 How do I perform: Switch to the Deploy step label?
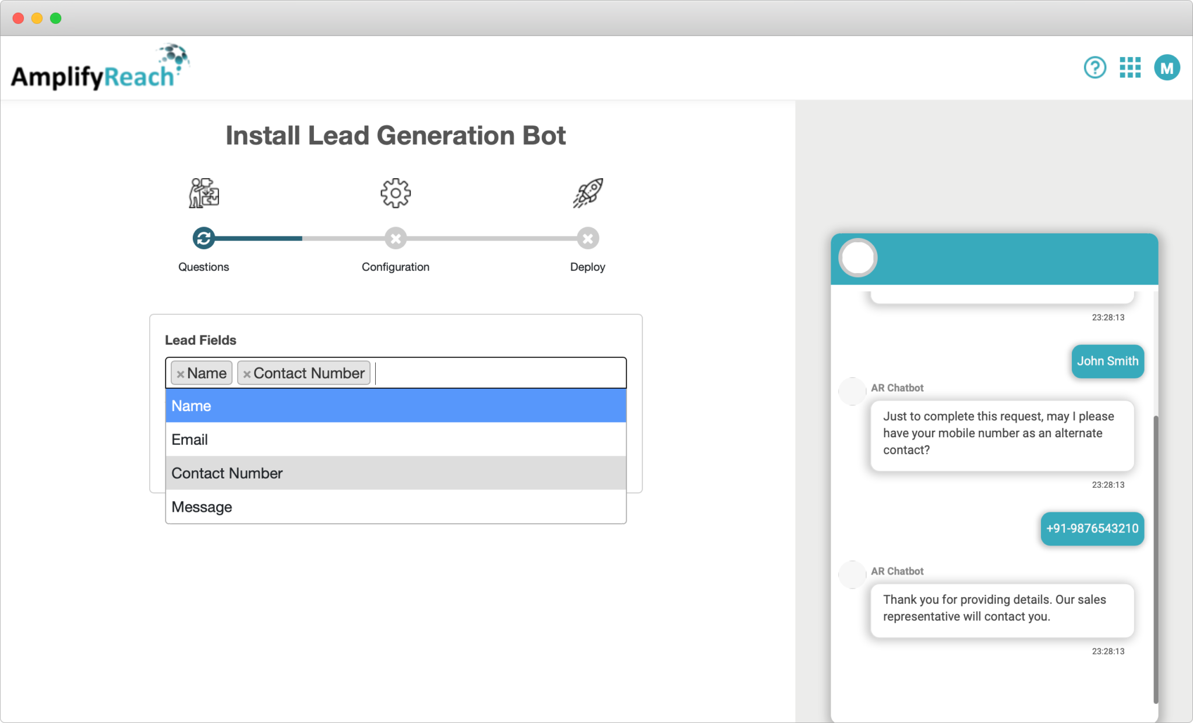point(587,267)
